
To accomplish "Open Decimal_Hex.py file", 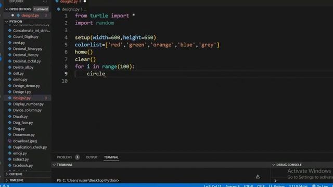I will point(25,55).
